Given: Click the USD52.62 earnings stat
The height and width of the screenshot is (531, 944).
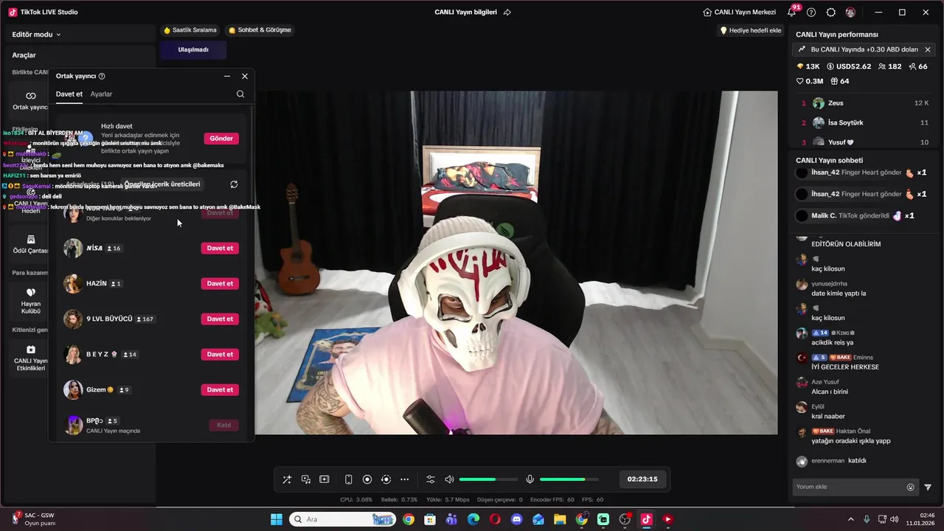Looking at the screenshot, I should [x=849, y=66].
